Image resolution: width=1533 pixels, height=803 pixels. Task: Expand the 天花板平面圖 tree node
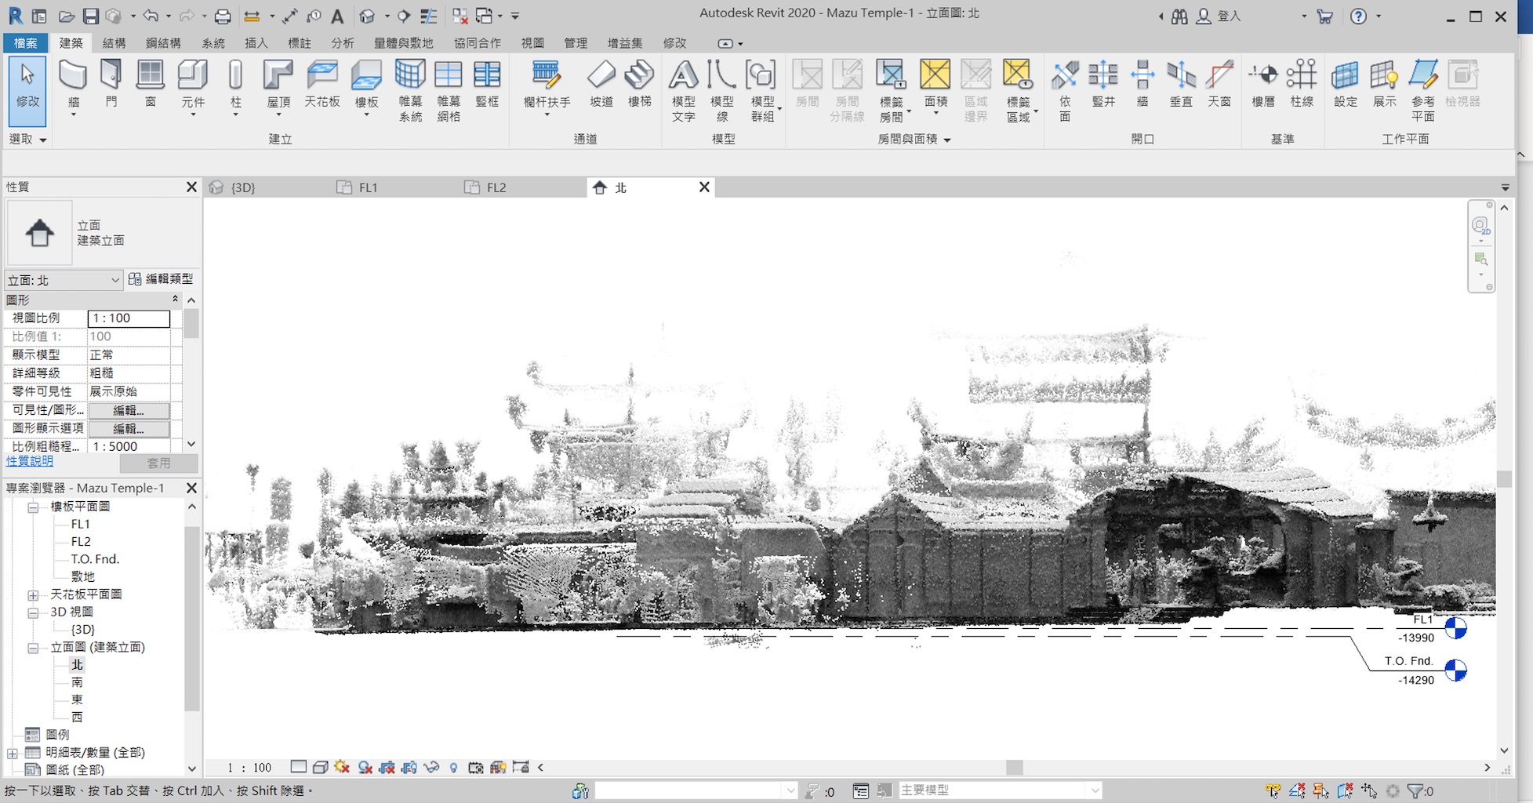tap(33, 595)
